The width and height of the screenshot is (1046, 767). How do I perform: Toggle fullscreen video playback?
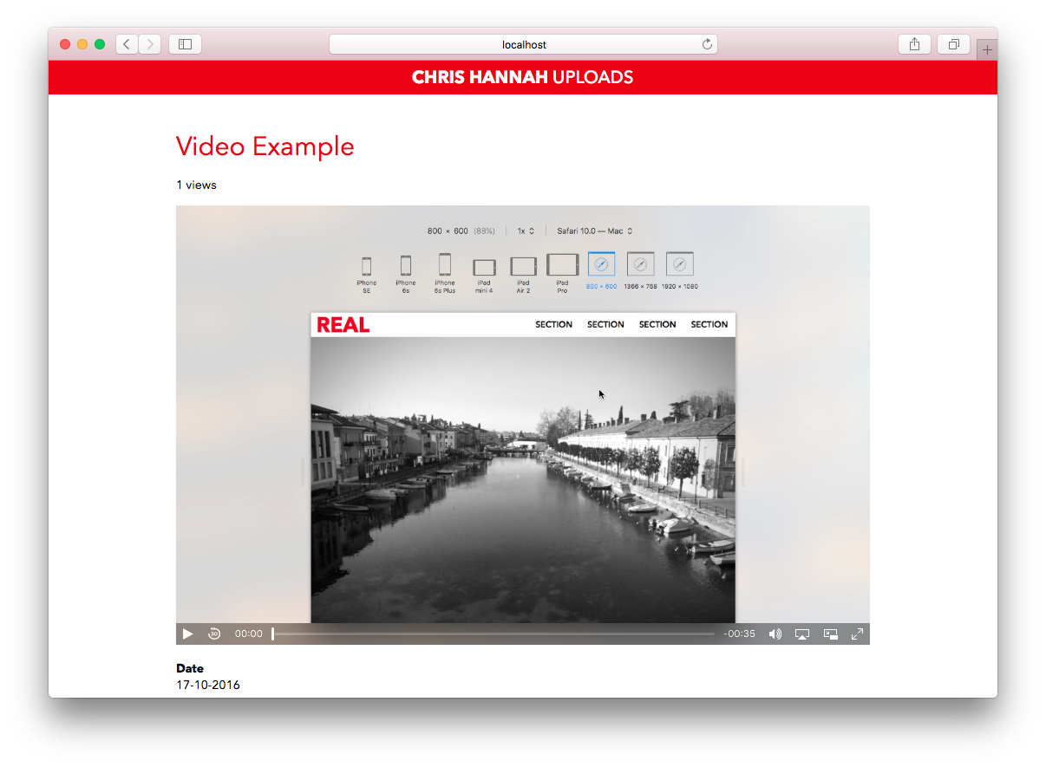coord(857,634)
